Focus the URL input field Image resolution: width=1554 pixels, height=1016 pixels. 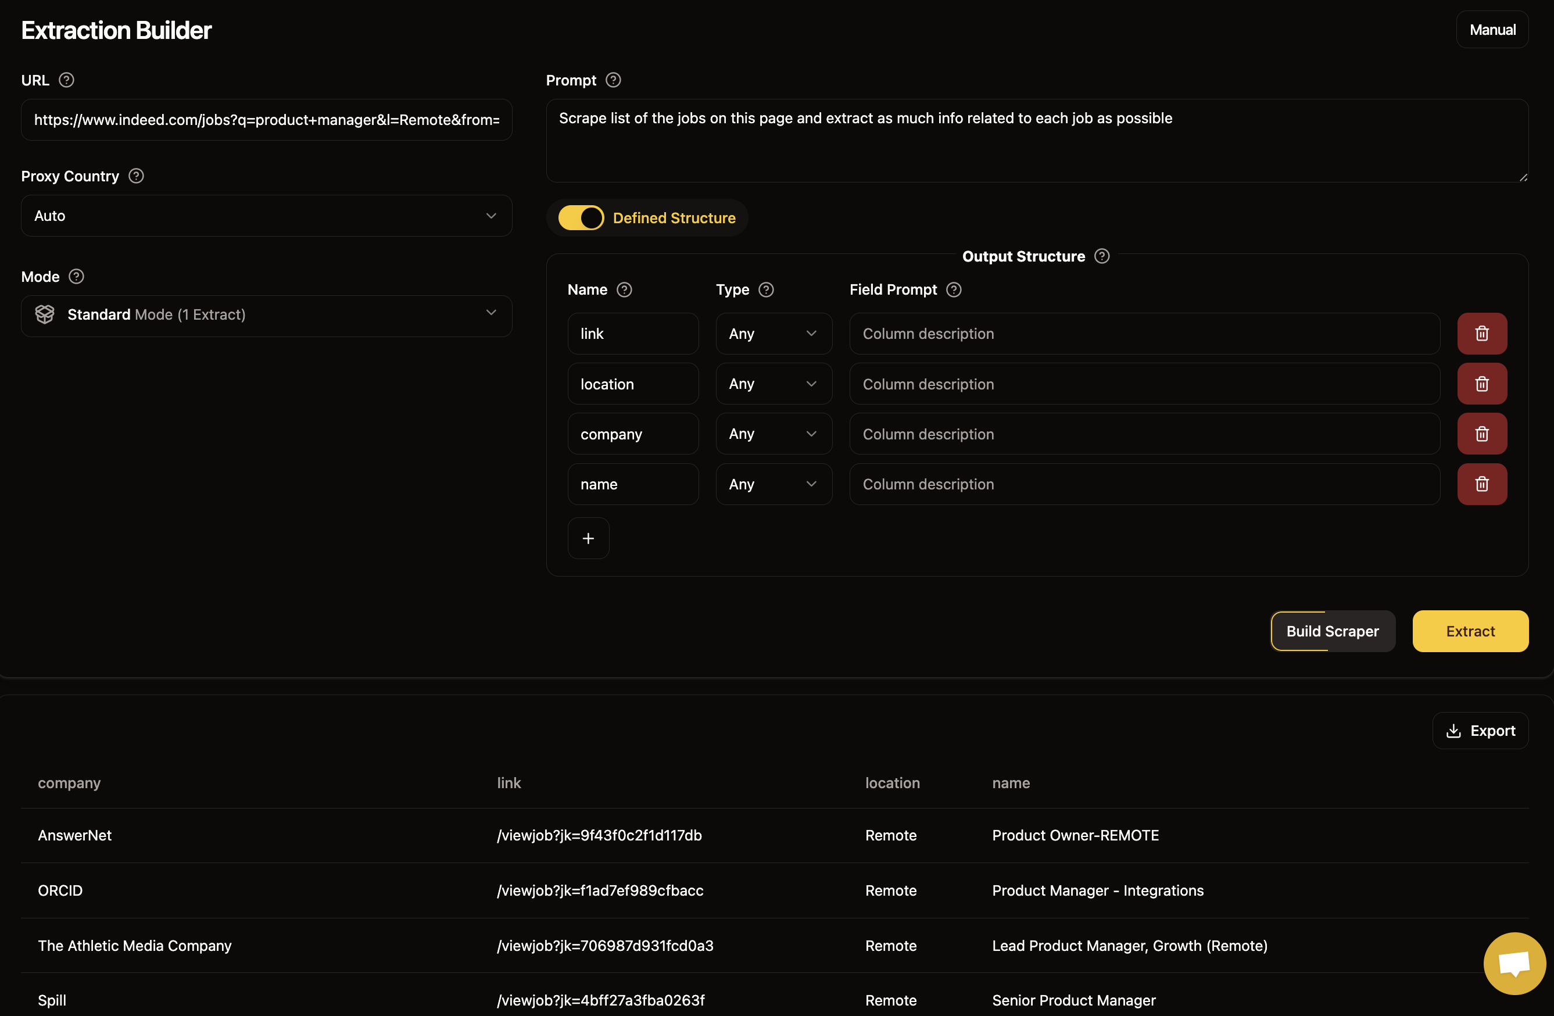tap(266, 120)
